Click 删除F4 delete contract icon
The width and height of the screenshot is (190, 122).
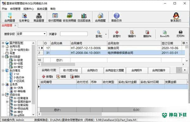[147, 34]
